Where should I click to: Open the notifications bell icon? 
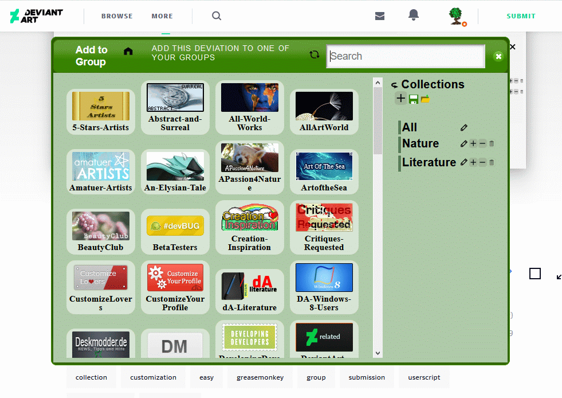[x=413, y=15]
